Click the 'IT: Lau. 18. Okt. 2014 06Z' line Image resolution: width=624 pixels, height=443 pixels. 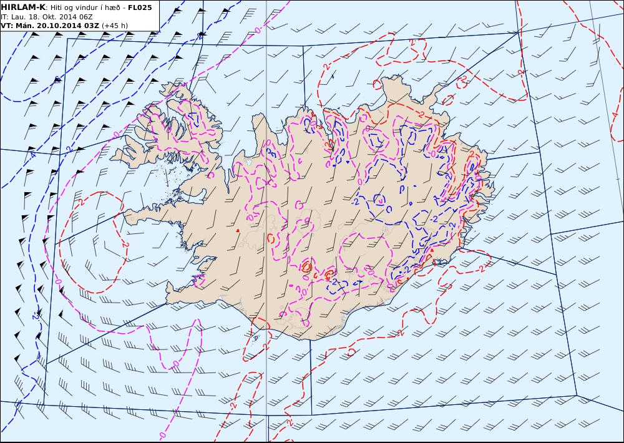click(x=47, y=17)
